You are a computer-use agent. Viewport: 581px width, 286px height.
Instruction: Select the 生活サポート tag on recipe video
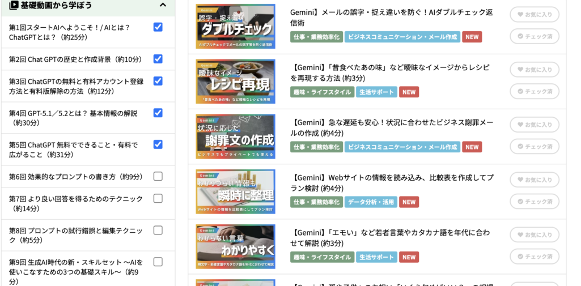click(x=376, y=92)
